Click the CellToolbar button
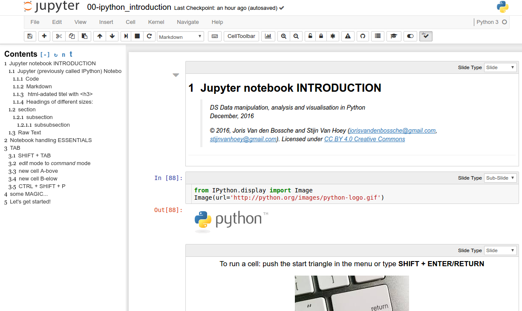 [241, 36]
